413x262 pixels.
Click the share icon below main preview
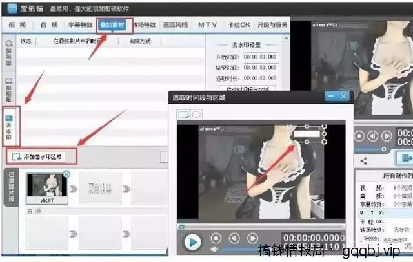point(363,161)
